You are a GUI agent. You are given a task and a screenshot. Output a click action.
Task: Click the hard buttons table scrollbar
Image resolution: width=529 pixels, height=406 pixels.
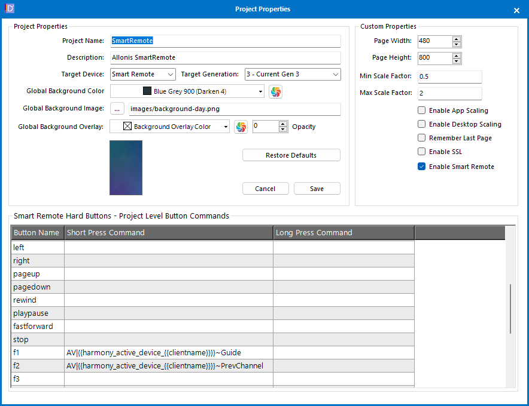pos(510,309)
